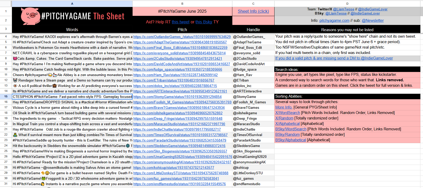Select the row 4 header number
423x188 pixels.
pos(6,37)
